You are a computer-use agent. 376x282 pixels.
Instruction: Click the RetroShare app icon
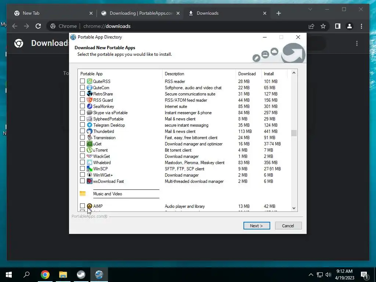point(90,94)
